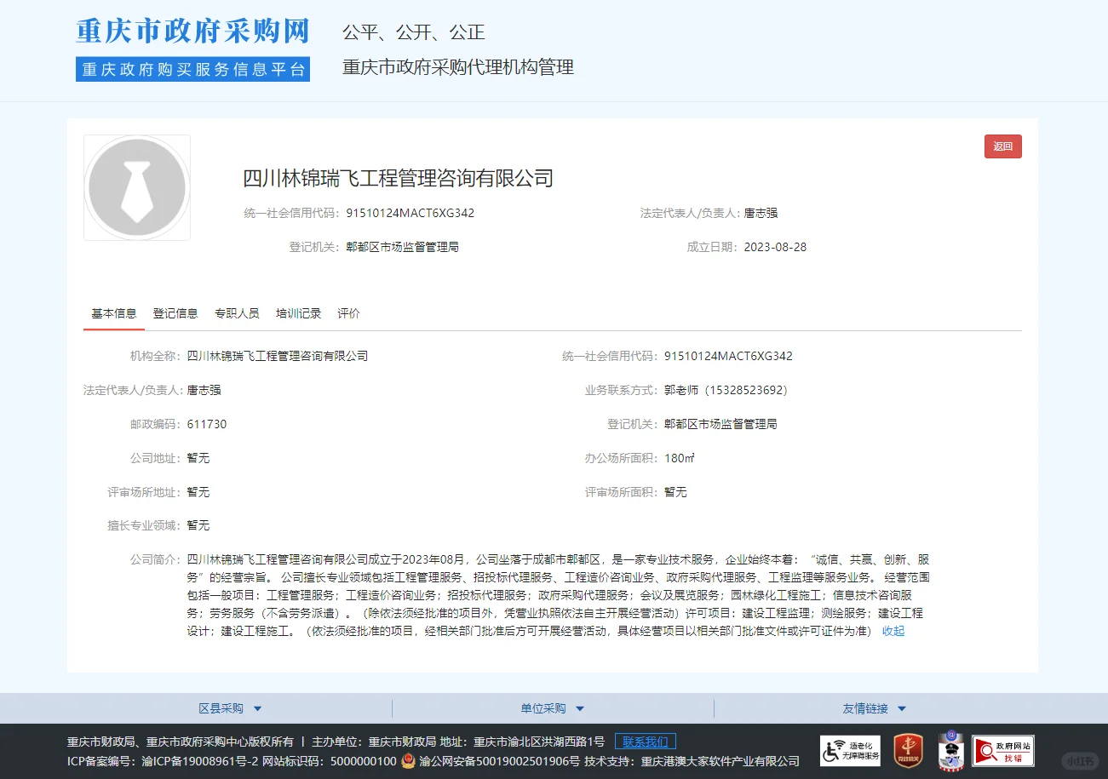The image size is (1108, 779).
Task: Open the 重庆政府购买服务信息平台 banner
Action: [192, 69]
